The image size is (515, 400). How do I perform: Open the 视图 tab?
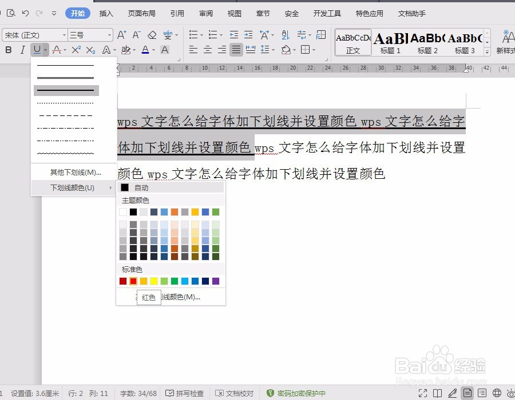tap(234, 14)
